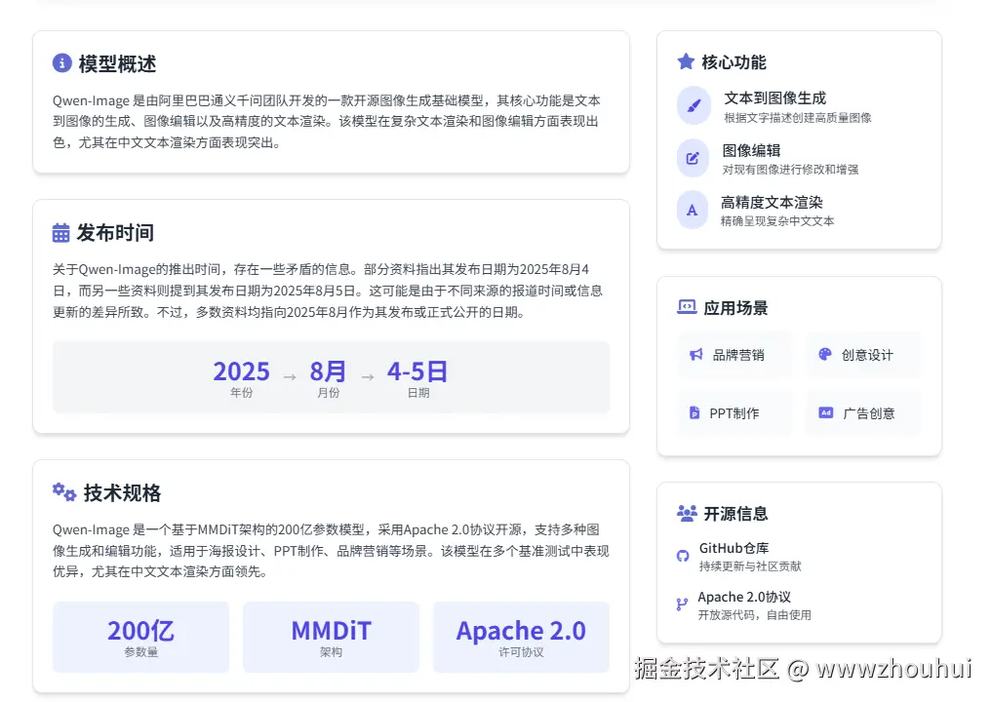Image resolution: width=992 pixels, height=702 pixels.
Task: Select the 品牌营销 scenario tile
Action: pos(734,355)
